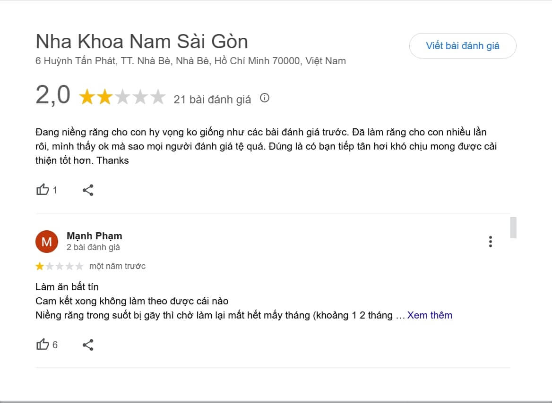Image resolution: width=552 pixels, height=403 pixels.
Task: Click the share icon under Mạnh Phạm's review
Action: pos(88,344)
